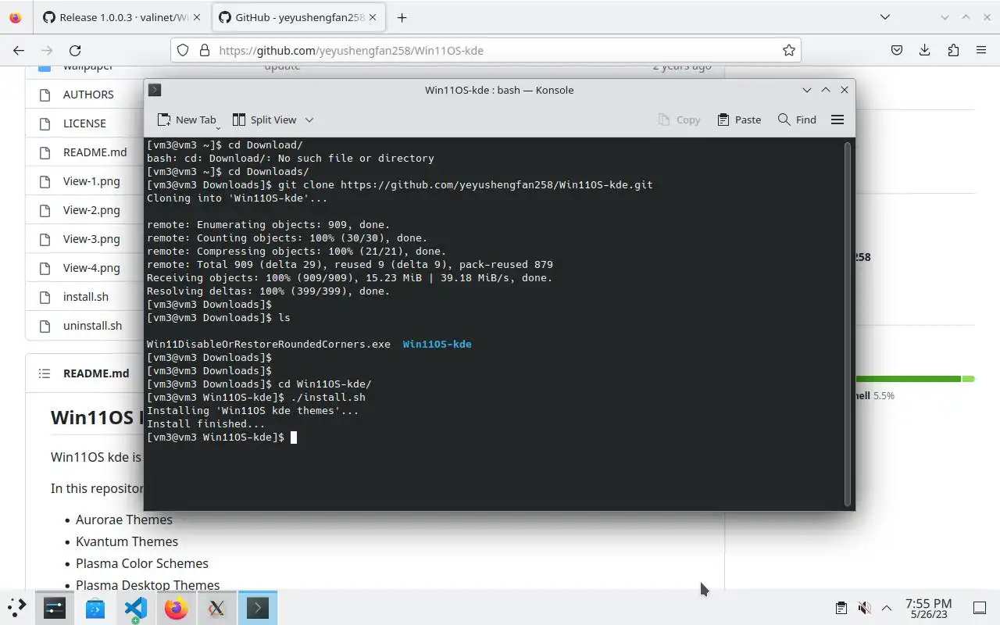Reload the current page
This screenshot has height=625, width=1000.
tap(75, 50)
